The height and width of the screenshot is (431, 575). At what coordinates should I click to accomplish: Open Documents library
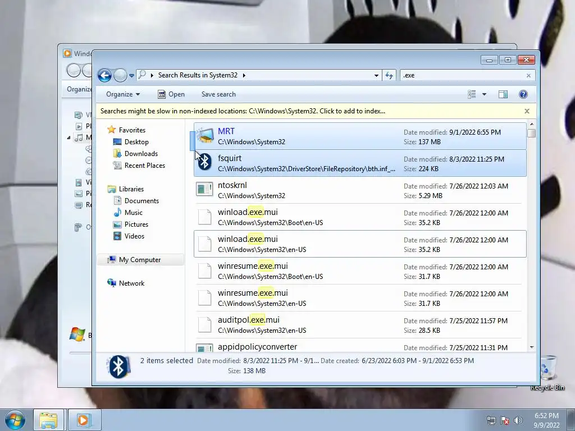tap(142, 201)
